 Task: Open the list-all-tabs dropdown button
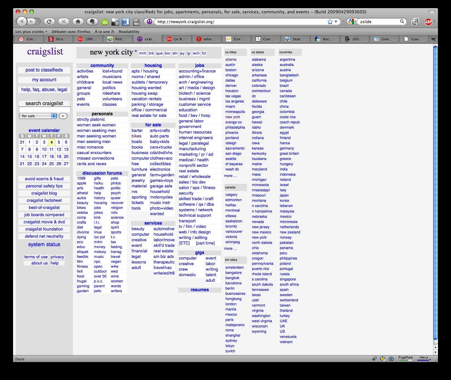click(433, 39)
